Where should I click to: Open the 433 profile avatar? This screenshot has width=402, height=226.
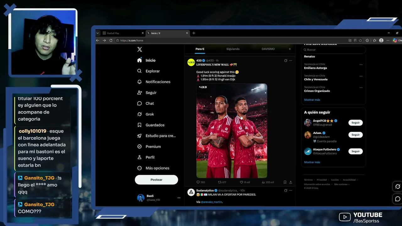pyautogui.click(x=191, y=62)
